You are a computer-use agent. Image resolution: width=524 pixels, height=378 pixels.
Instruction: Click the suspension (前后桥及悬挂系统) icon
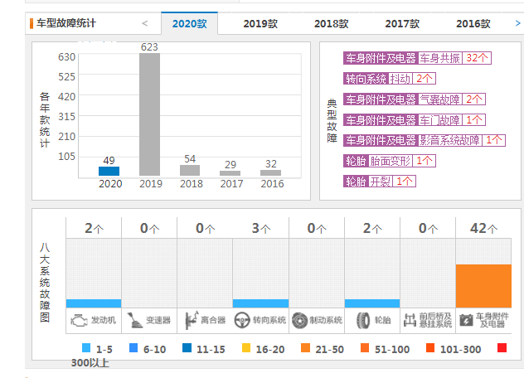410,320
